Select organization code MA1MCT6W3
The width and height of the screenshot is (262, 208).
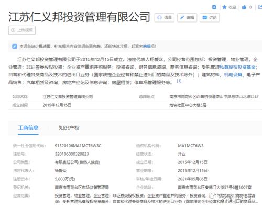point(191,146)
